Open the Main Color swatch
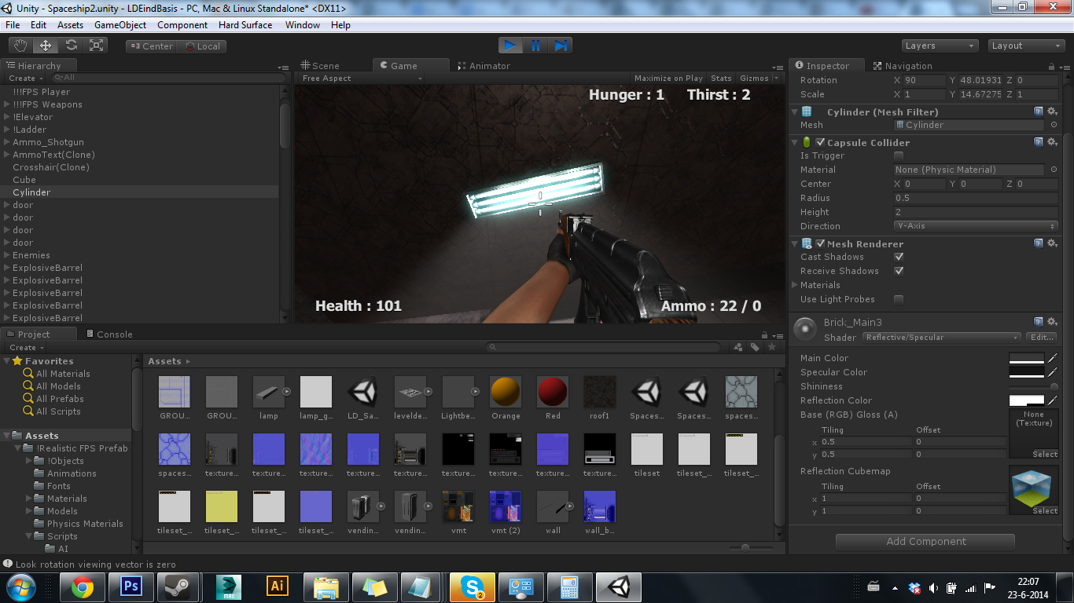This screenshot has width=1074, height=603. [x=1027, y=358]
